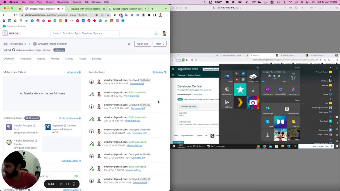This screenshot has height=191, width=340.
Task: Open the Papertrail add-on
Action: click(x=58, y=125)
